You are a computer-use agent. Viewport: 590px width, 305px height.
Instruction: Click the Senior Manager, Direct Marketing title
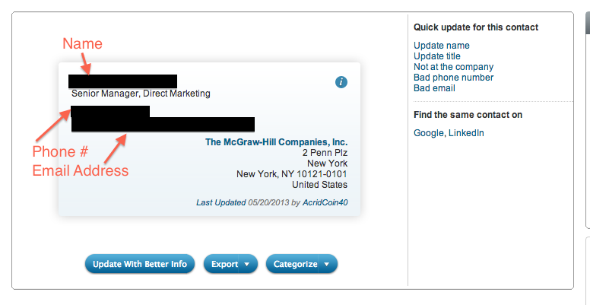(x=141, y=94)
